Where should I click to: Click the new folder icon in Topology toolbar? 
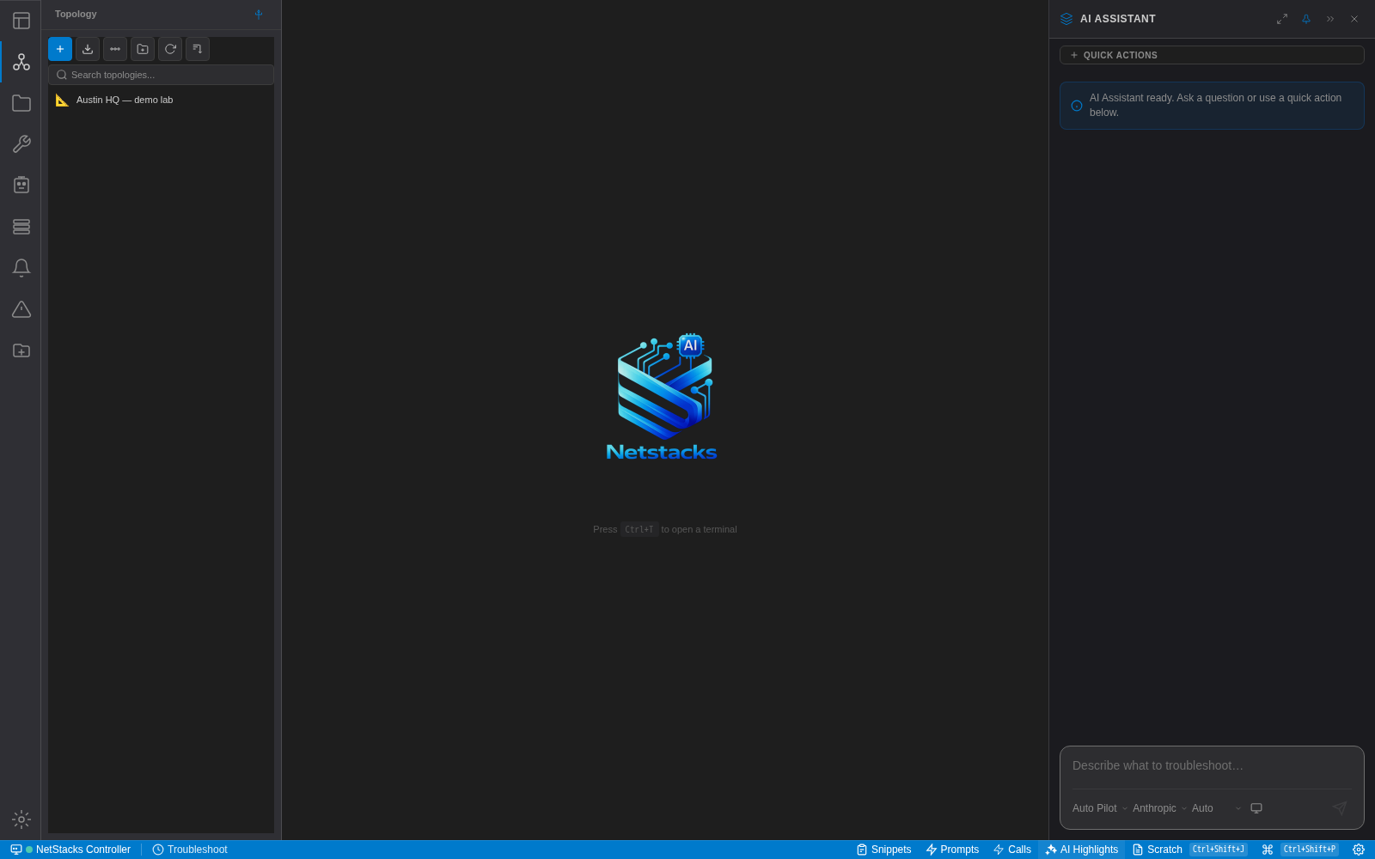[x=143, y=49]
